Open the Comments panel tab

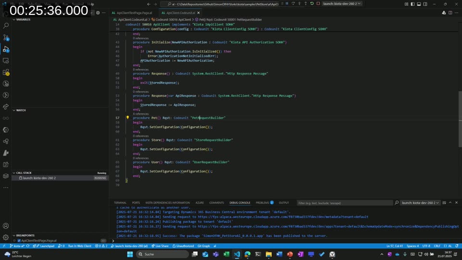click(x=217, y=203)
